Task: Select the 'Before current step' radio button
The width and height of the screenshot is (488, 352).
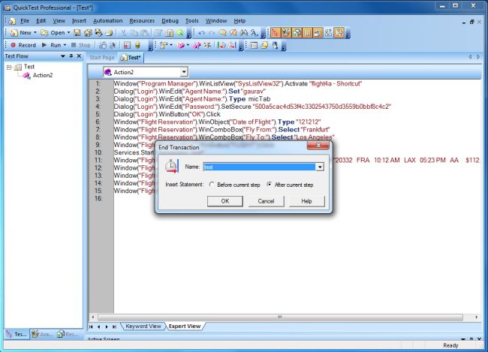Action: click(212, 185)
